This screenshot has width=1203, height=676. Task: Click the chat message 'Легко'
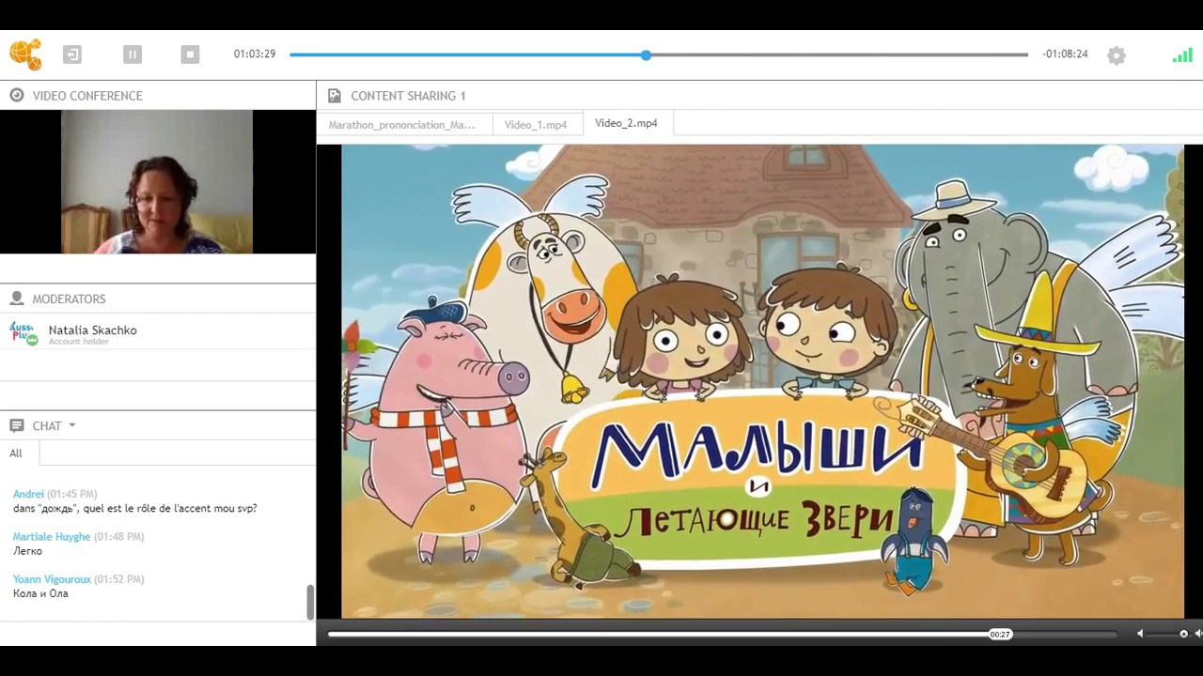[x=27, y=551]
